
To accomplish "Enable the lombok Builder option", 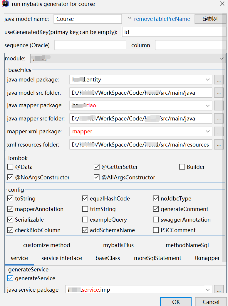I will coord(182,167).
